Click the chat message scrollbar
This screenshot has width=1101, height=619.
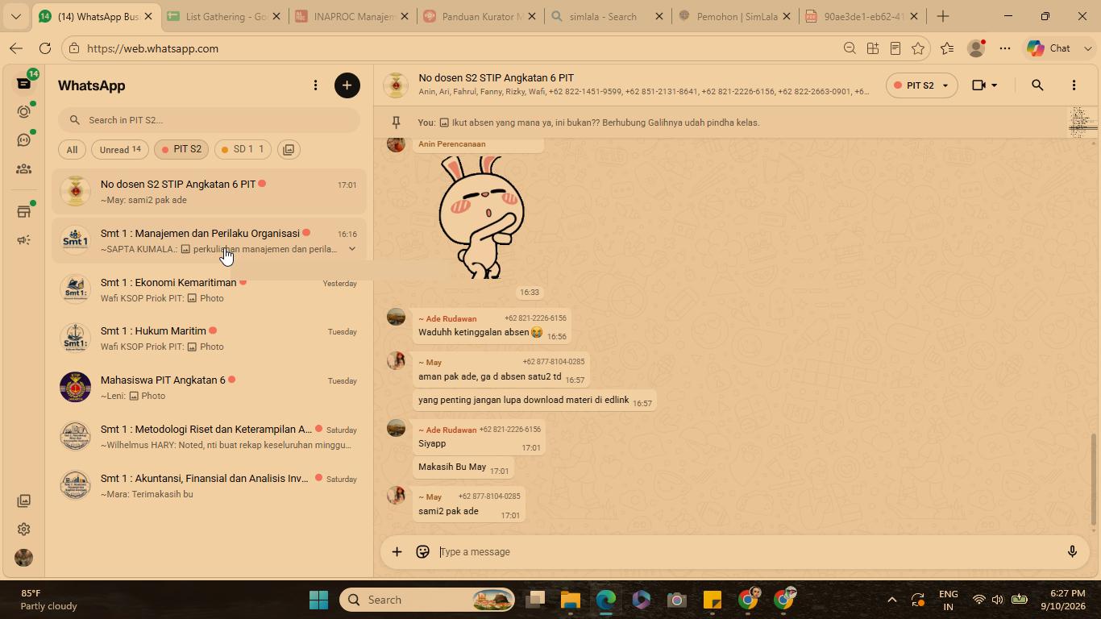(x=1094, y=480)
